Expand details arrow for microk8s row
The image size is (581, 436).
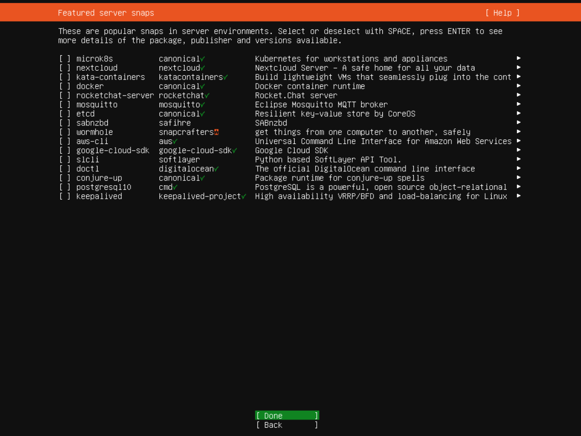tap(519, 58)
